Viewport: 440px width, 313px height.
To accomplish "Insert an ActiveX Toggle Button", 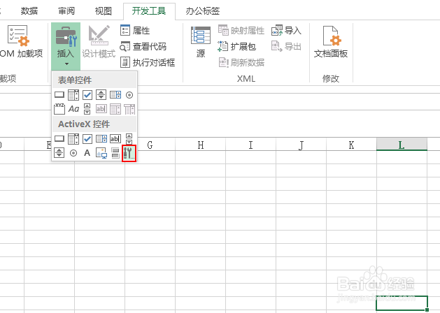I will 115,153.
